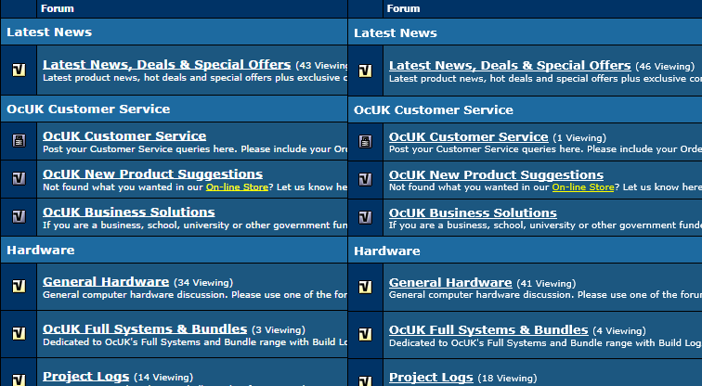Follow yellow On-line Store link in left pane
Viewport: 702px width, 386px height.
[x=237, y=187]
